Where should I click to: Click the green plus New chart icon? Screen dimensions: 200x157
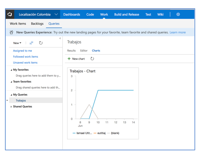point(69,59)
